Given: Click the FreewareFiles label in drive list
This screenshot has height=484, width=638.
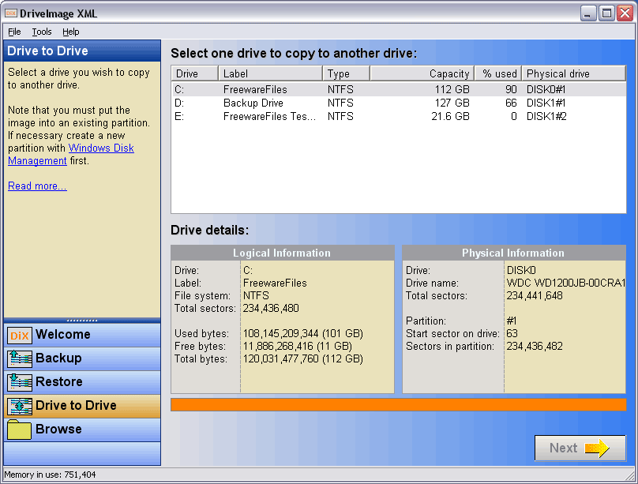Looking at the screenshot, I should [x=255, y=89].
